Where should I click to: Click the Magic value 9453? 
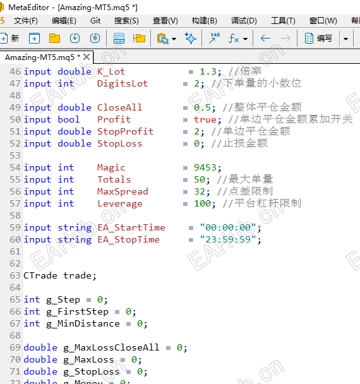[x=205, y=167]
